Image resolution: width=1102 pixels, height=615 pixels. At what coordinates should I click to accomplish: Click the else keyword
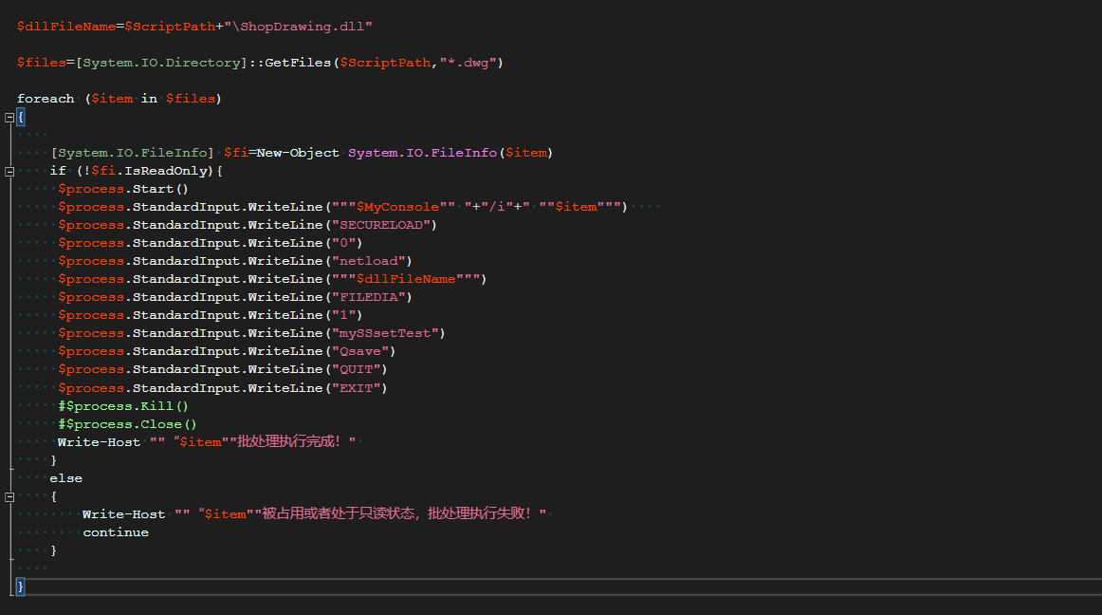(66, 478)
